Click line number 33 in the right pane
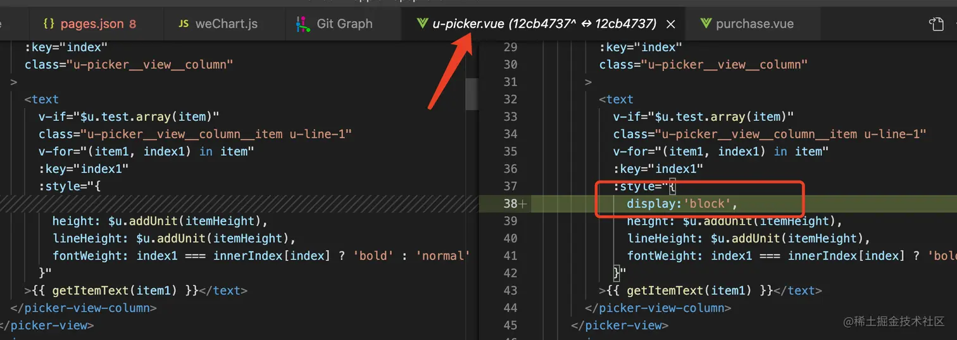Screen dimensions: 957x340 tap(510, 116)
